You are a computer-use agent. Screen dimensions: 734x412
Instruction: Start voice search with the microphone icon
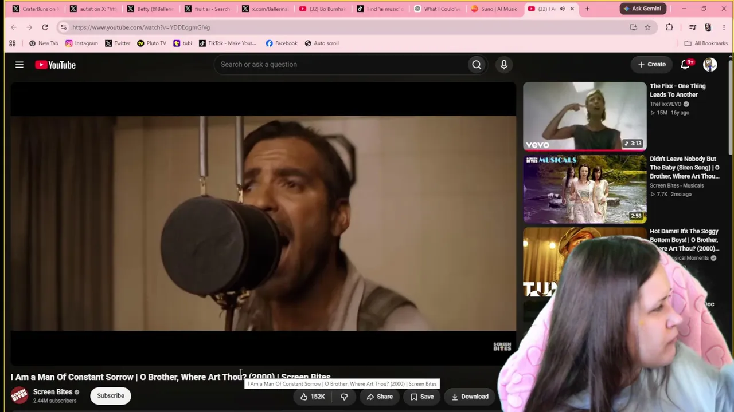504,65
